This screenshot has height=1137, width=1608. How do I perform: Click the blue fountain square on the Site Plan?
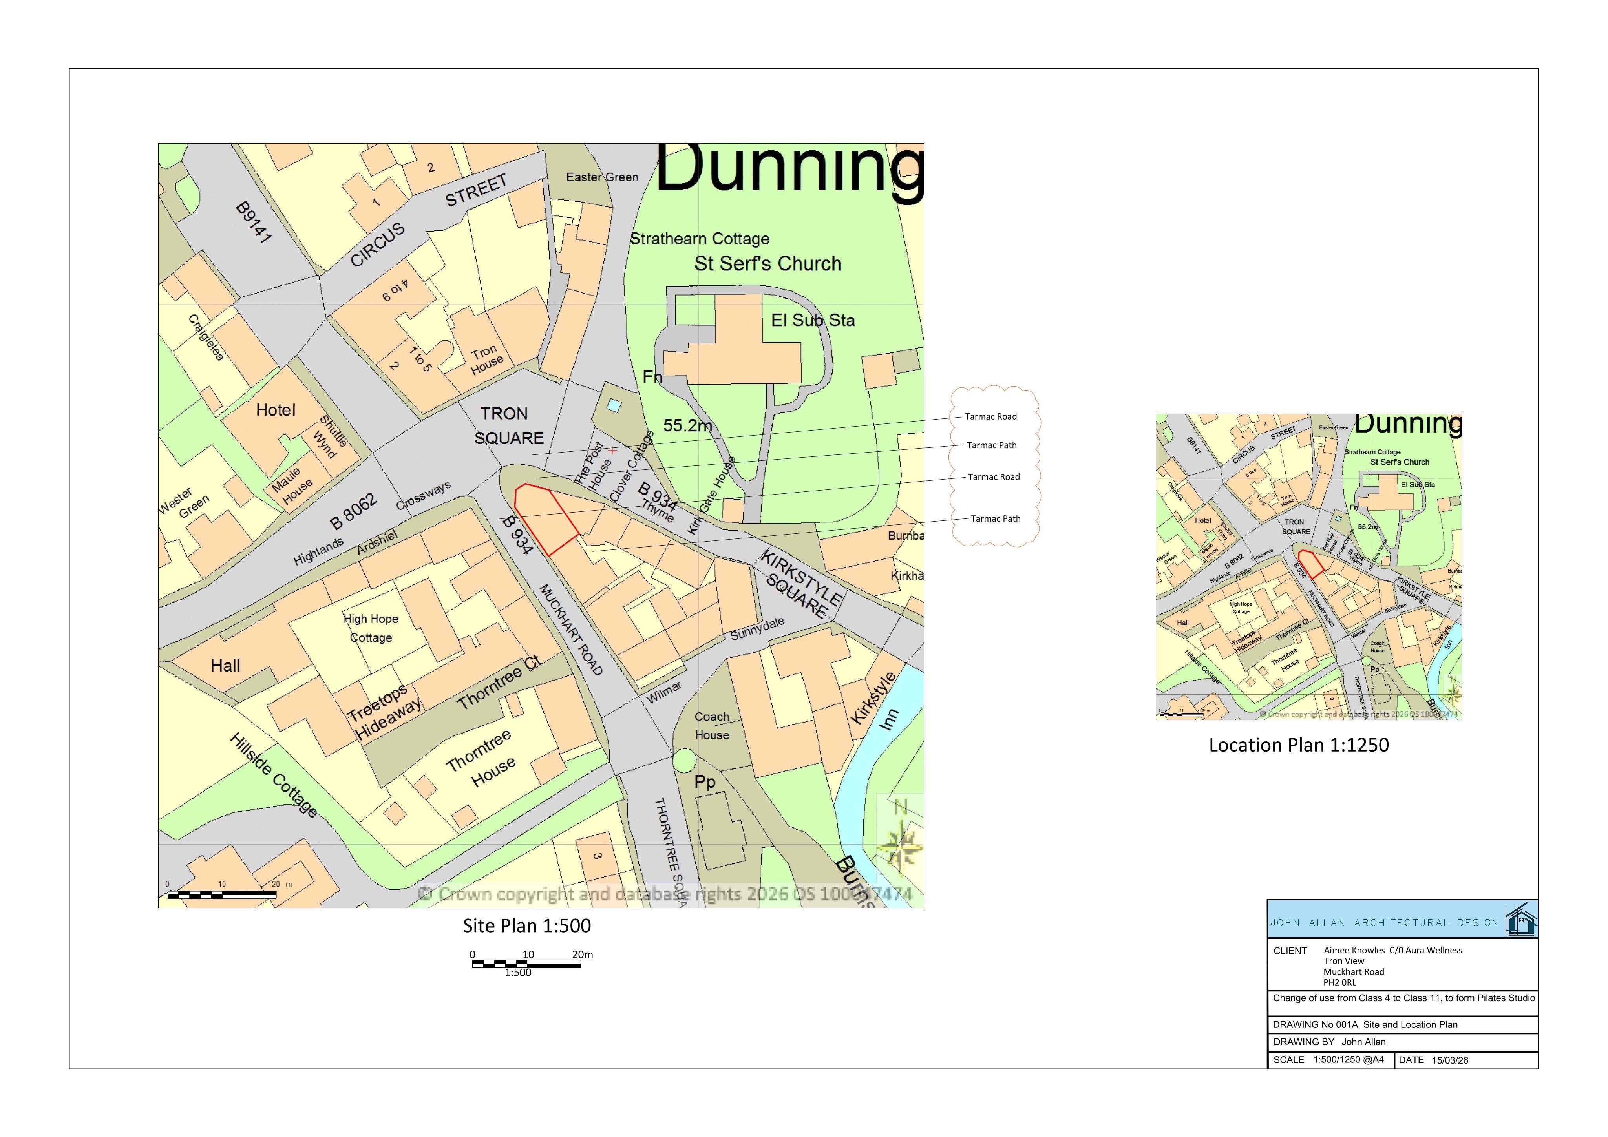tap(614, 405)
